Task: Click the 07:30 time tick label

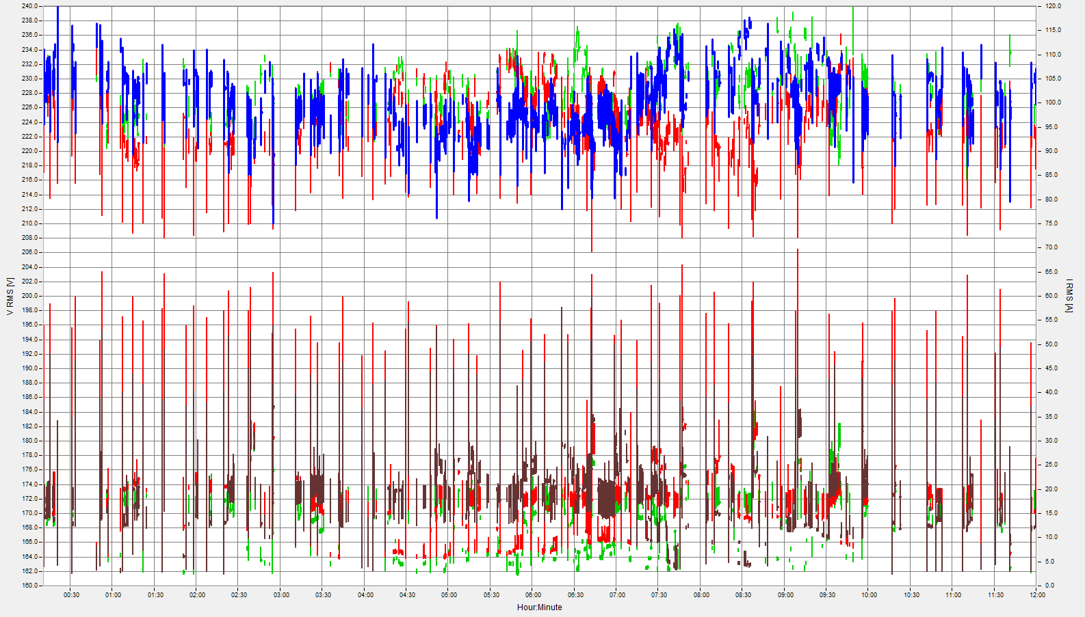Action: pyautogui.click(x=659, y=594)
